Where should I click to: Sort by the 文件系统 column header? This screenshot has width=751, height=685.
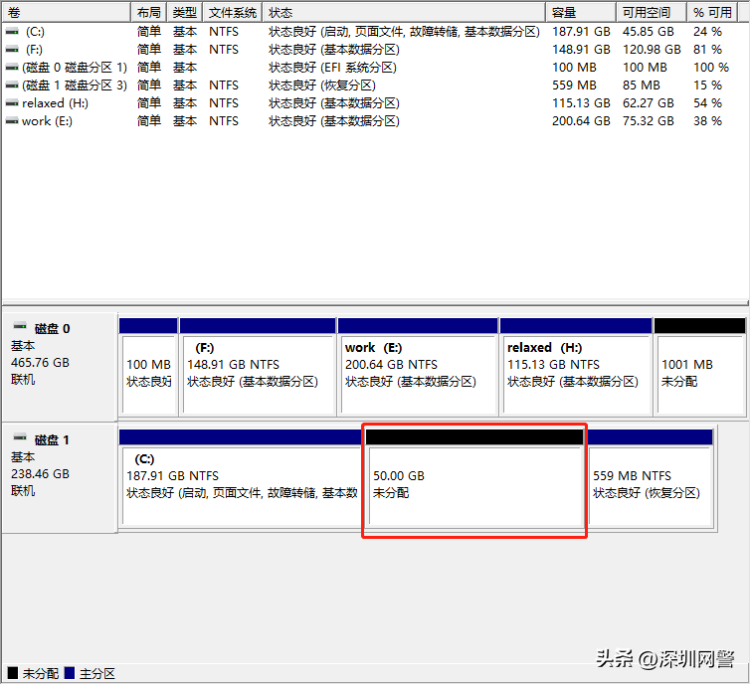[233, 12]
